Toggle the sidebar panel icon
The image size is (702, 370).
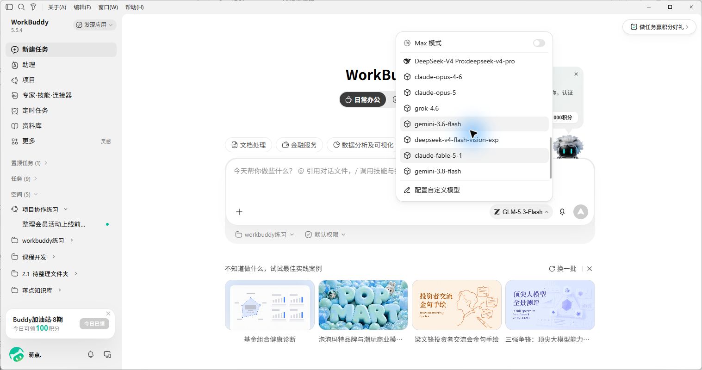click(9, 7)
